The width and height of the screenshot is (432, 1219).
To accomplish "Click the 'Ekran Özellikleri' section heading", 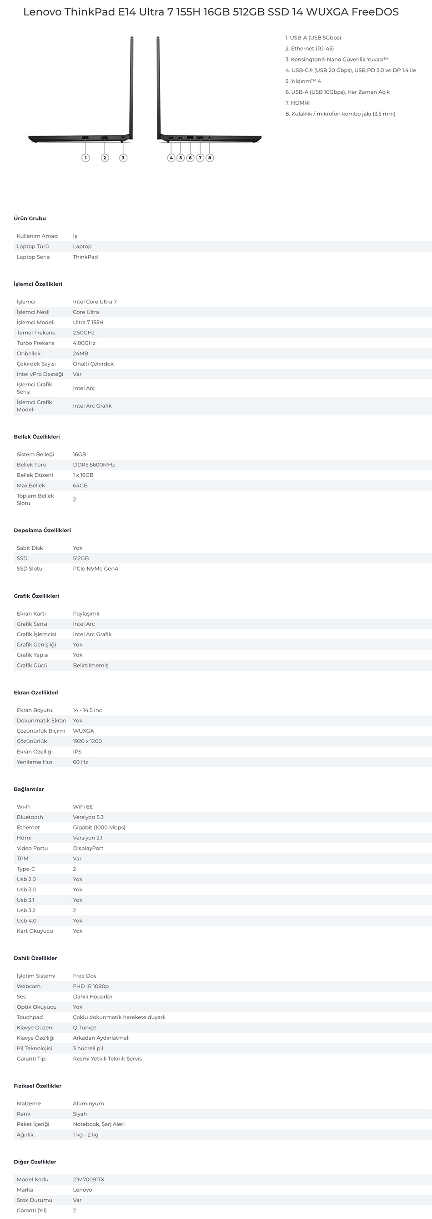I will point(36,693).
